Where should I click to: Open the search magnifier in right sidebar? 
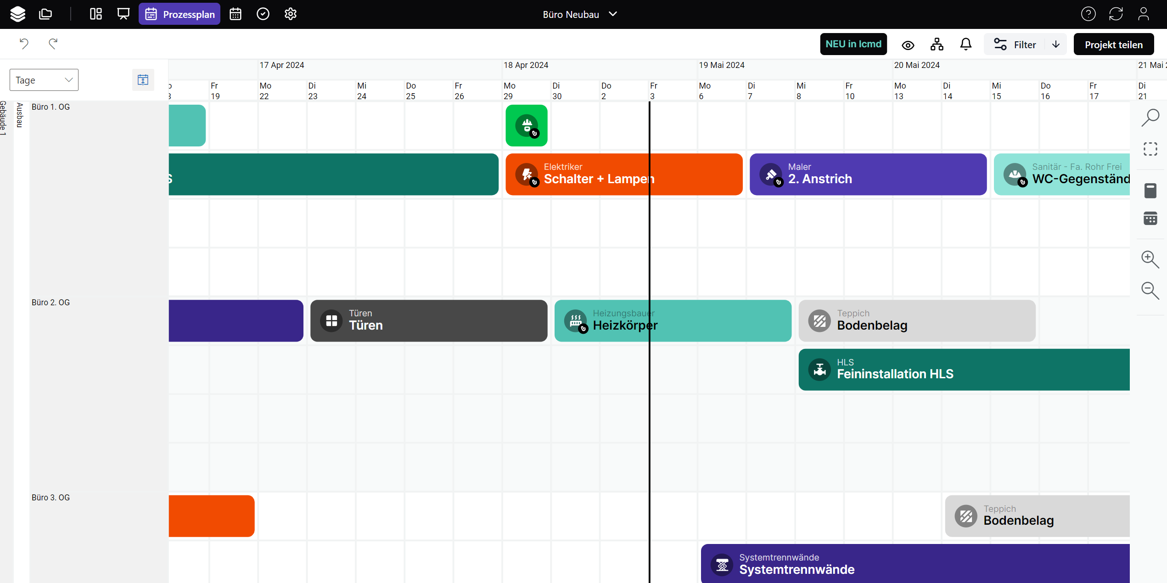tap(1150, 118)
